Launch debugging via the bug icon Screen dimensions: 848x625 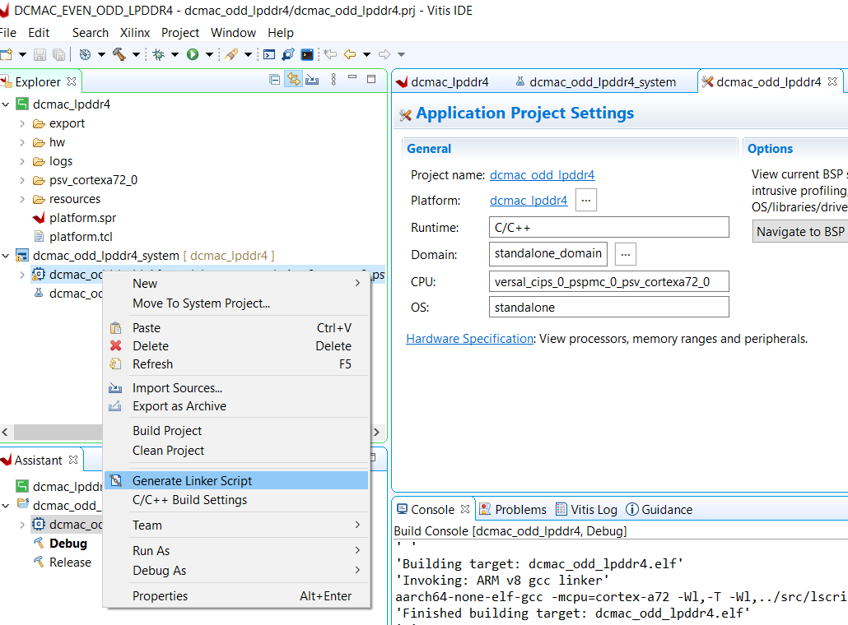(156, 54)
